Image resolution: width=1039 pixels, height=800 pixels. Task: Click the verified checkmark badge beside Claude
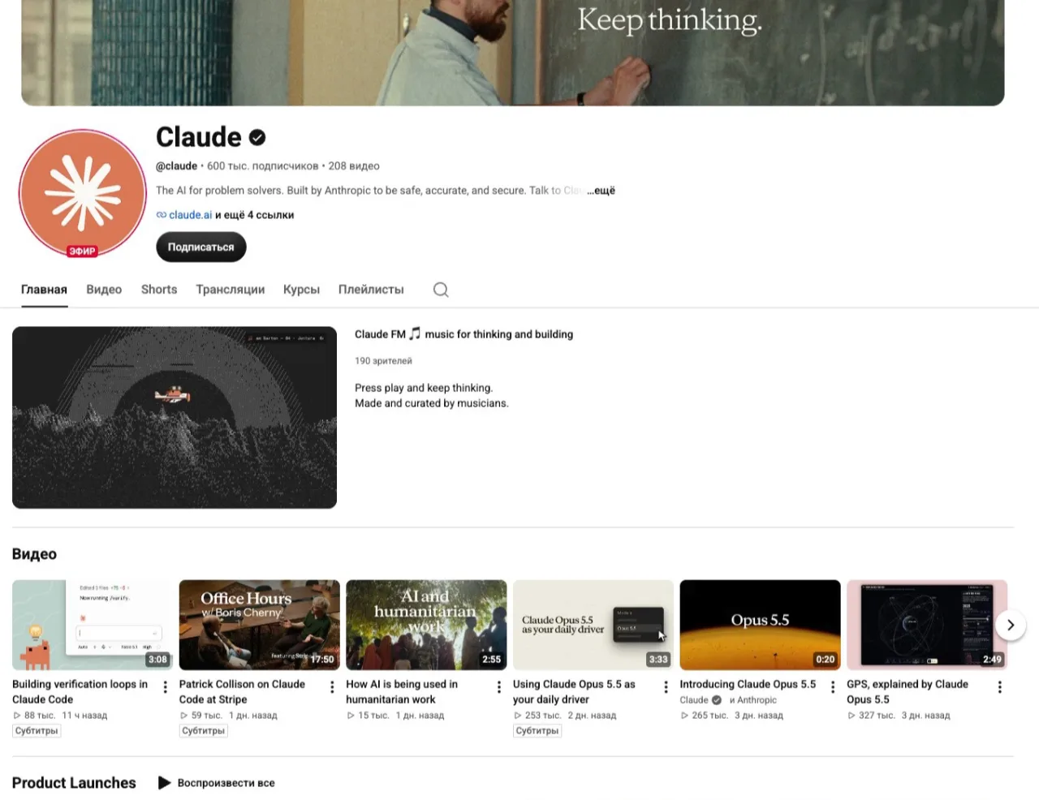(x=257, y=138)
